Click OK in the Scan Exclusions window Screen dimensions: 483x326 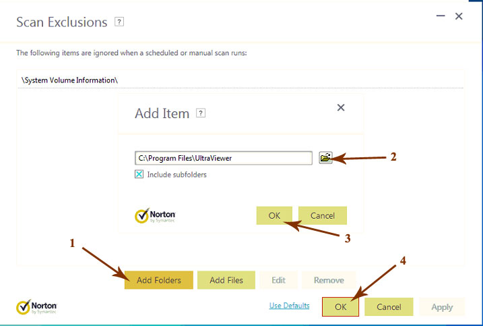point(341,307)
